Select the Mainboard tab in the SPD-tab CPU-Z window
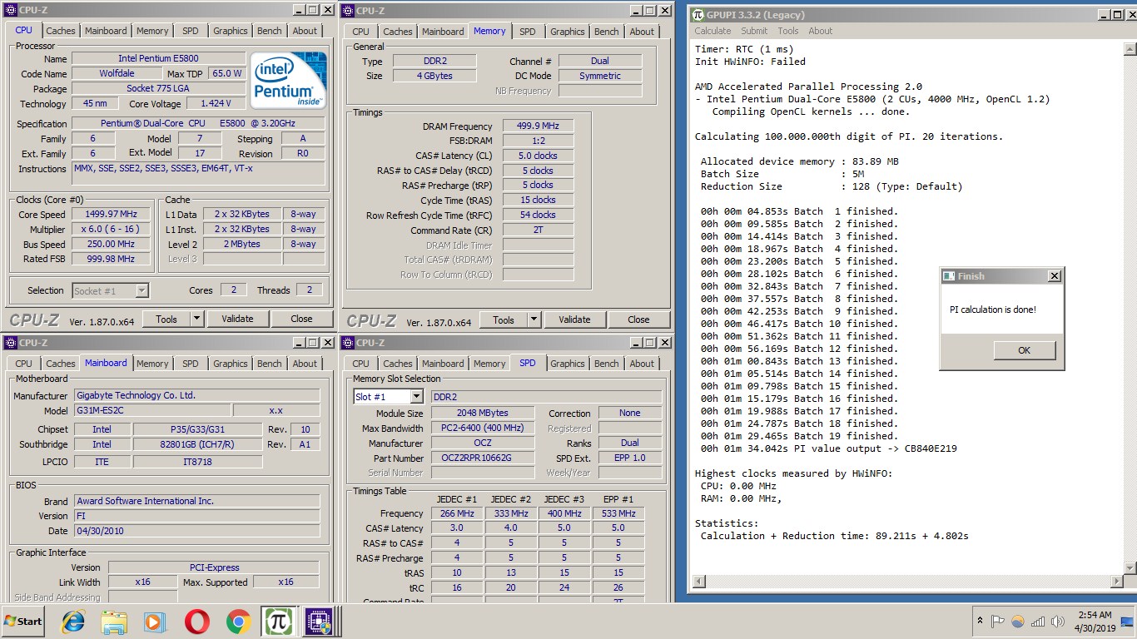Viewport: 1137px width, 639px height. point(442,364)
